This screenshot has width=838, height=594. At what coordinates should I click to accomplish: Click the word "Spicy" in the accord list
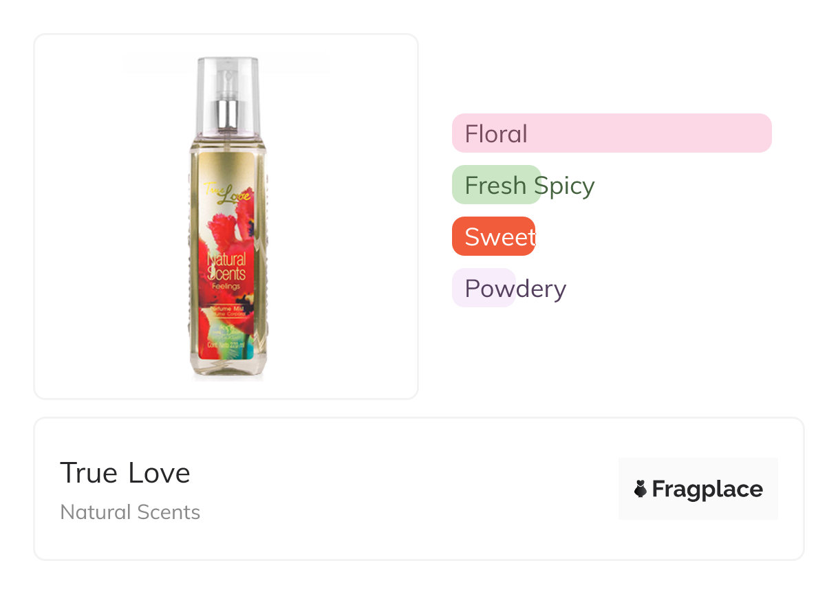pos(564,186)
